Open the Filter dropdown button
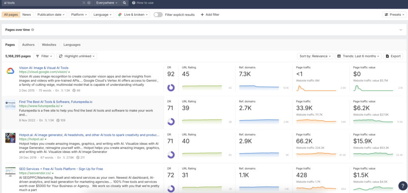 pos(44,56)
